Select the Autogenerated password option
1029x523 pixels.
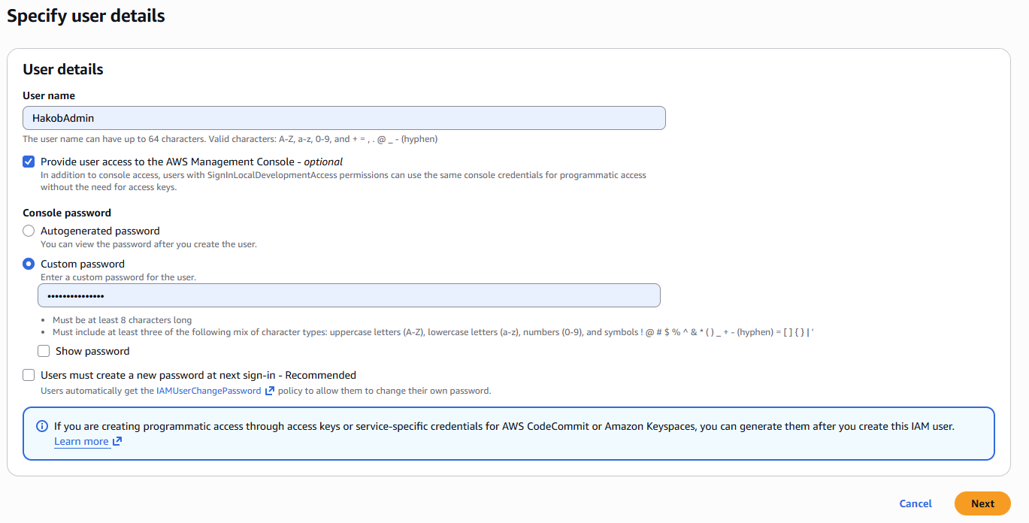pos(29,231)
